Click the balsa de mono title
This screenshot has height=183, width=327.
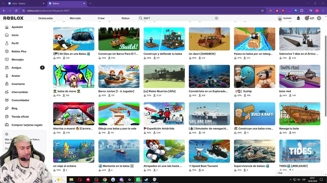click(x=67, y=91)
